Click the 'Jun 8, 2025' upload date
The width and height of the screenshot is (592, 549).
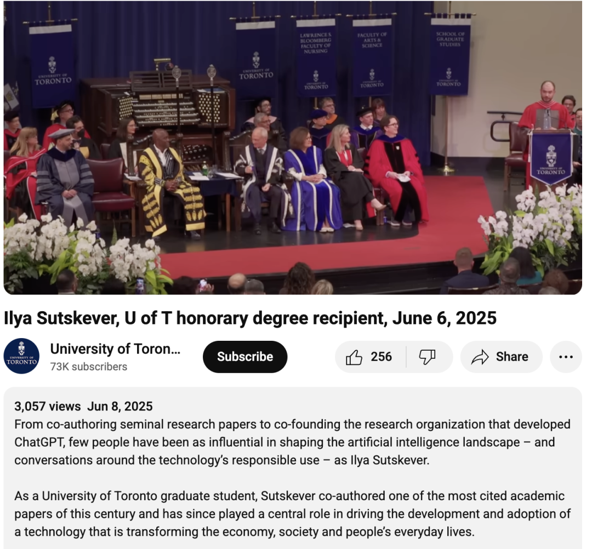click(x=120, y=407)
